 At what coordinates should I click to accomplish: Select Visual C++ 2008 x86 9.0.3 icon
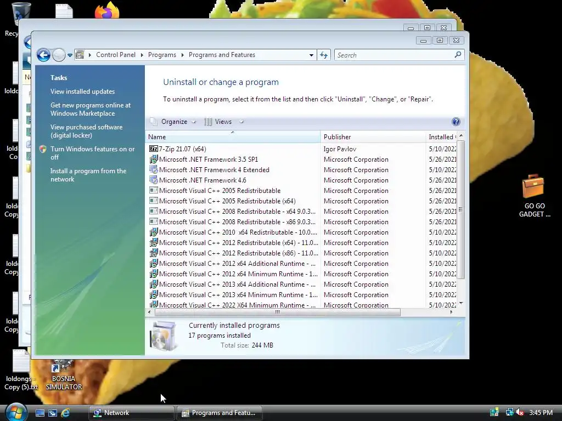pos(154,221)
